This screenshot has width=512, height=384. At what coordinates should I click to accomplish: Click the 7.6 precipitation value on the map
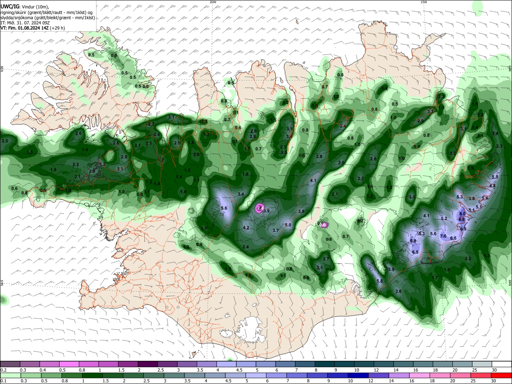[x=443, y=236]
